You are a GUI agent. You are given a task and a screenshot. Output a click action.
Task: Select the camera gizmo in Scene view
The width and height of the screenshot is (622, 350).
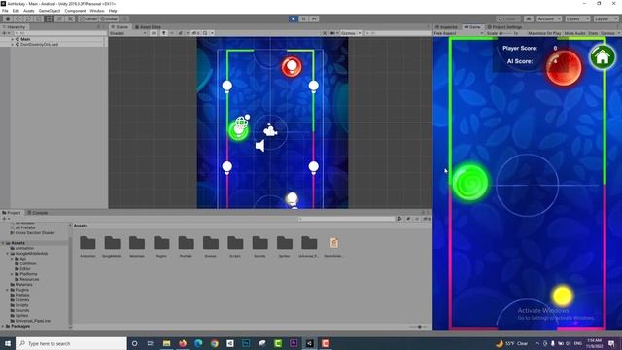[x=270, y=130]
